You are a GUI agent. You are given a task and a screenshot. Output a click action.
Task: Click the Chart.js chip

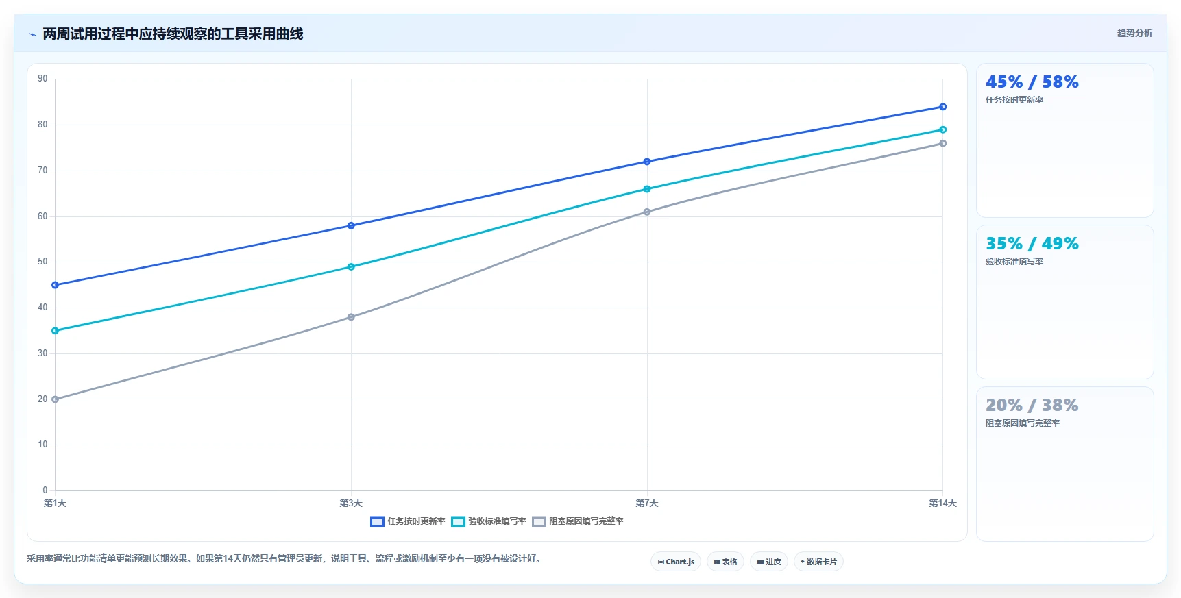[675, 562]
